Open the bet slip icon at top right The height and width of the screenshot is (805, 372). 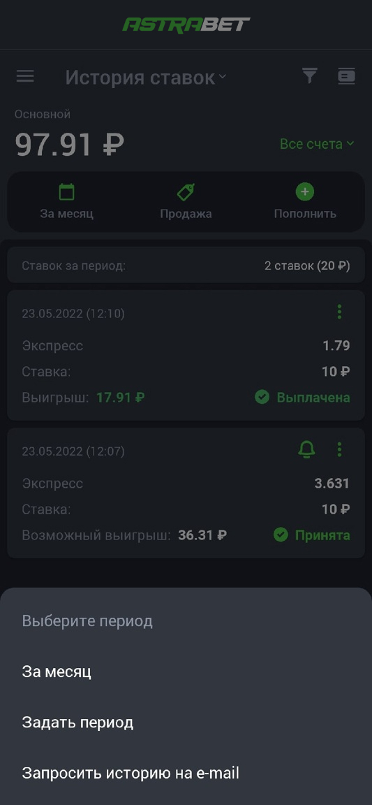click(x=346, y=76)
